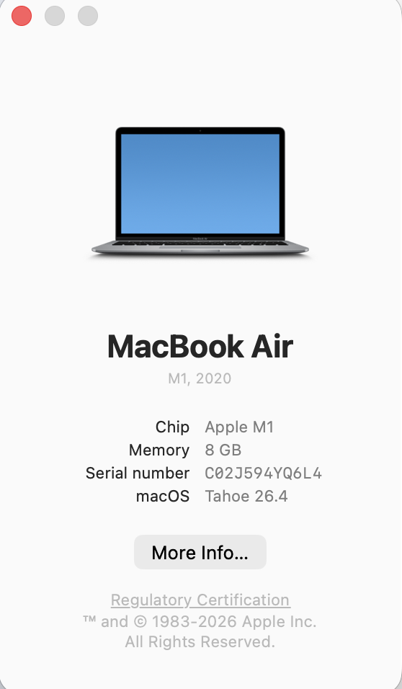This screenshot has height=689, width=402.
Task: Close the About This Mac window
Action: point(22,16)
